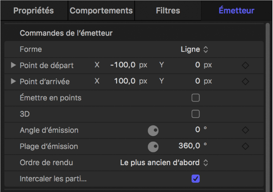Switch to the Propriétés tab
Screen dimensions: 273x192
pos(33,11)
